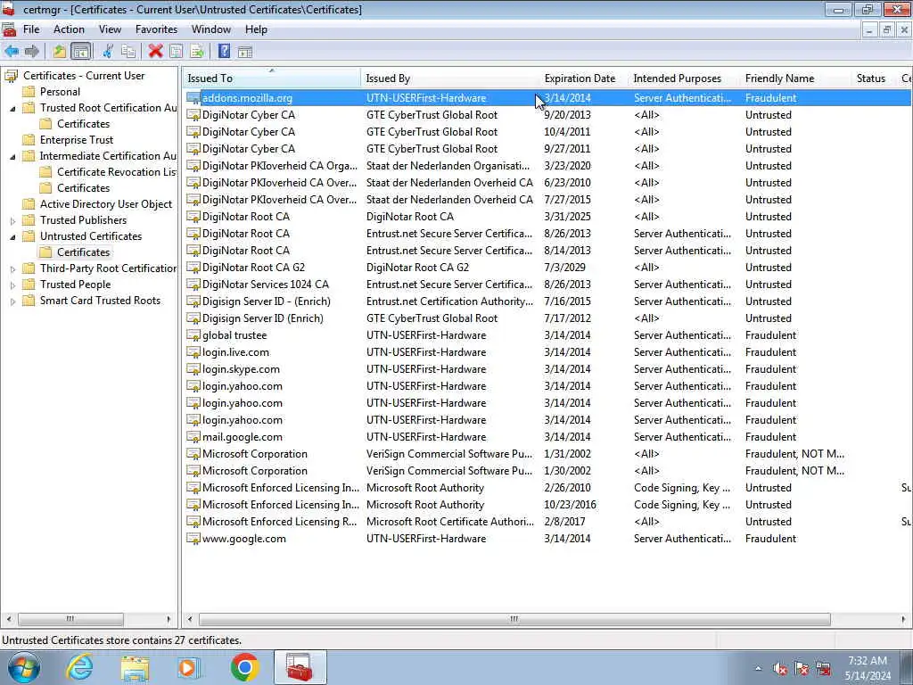Image resolution: width=913 pixels, height=685 pixels.
Task: Open the Windows Start button
Action: pos(23,667)
